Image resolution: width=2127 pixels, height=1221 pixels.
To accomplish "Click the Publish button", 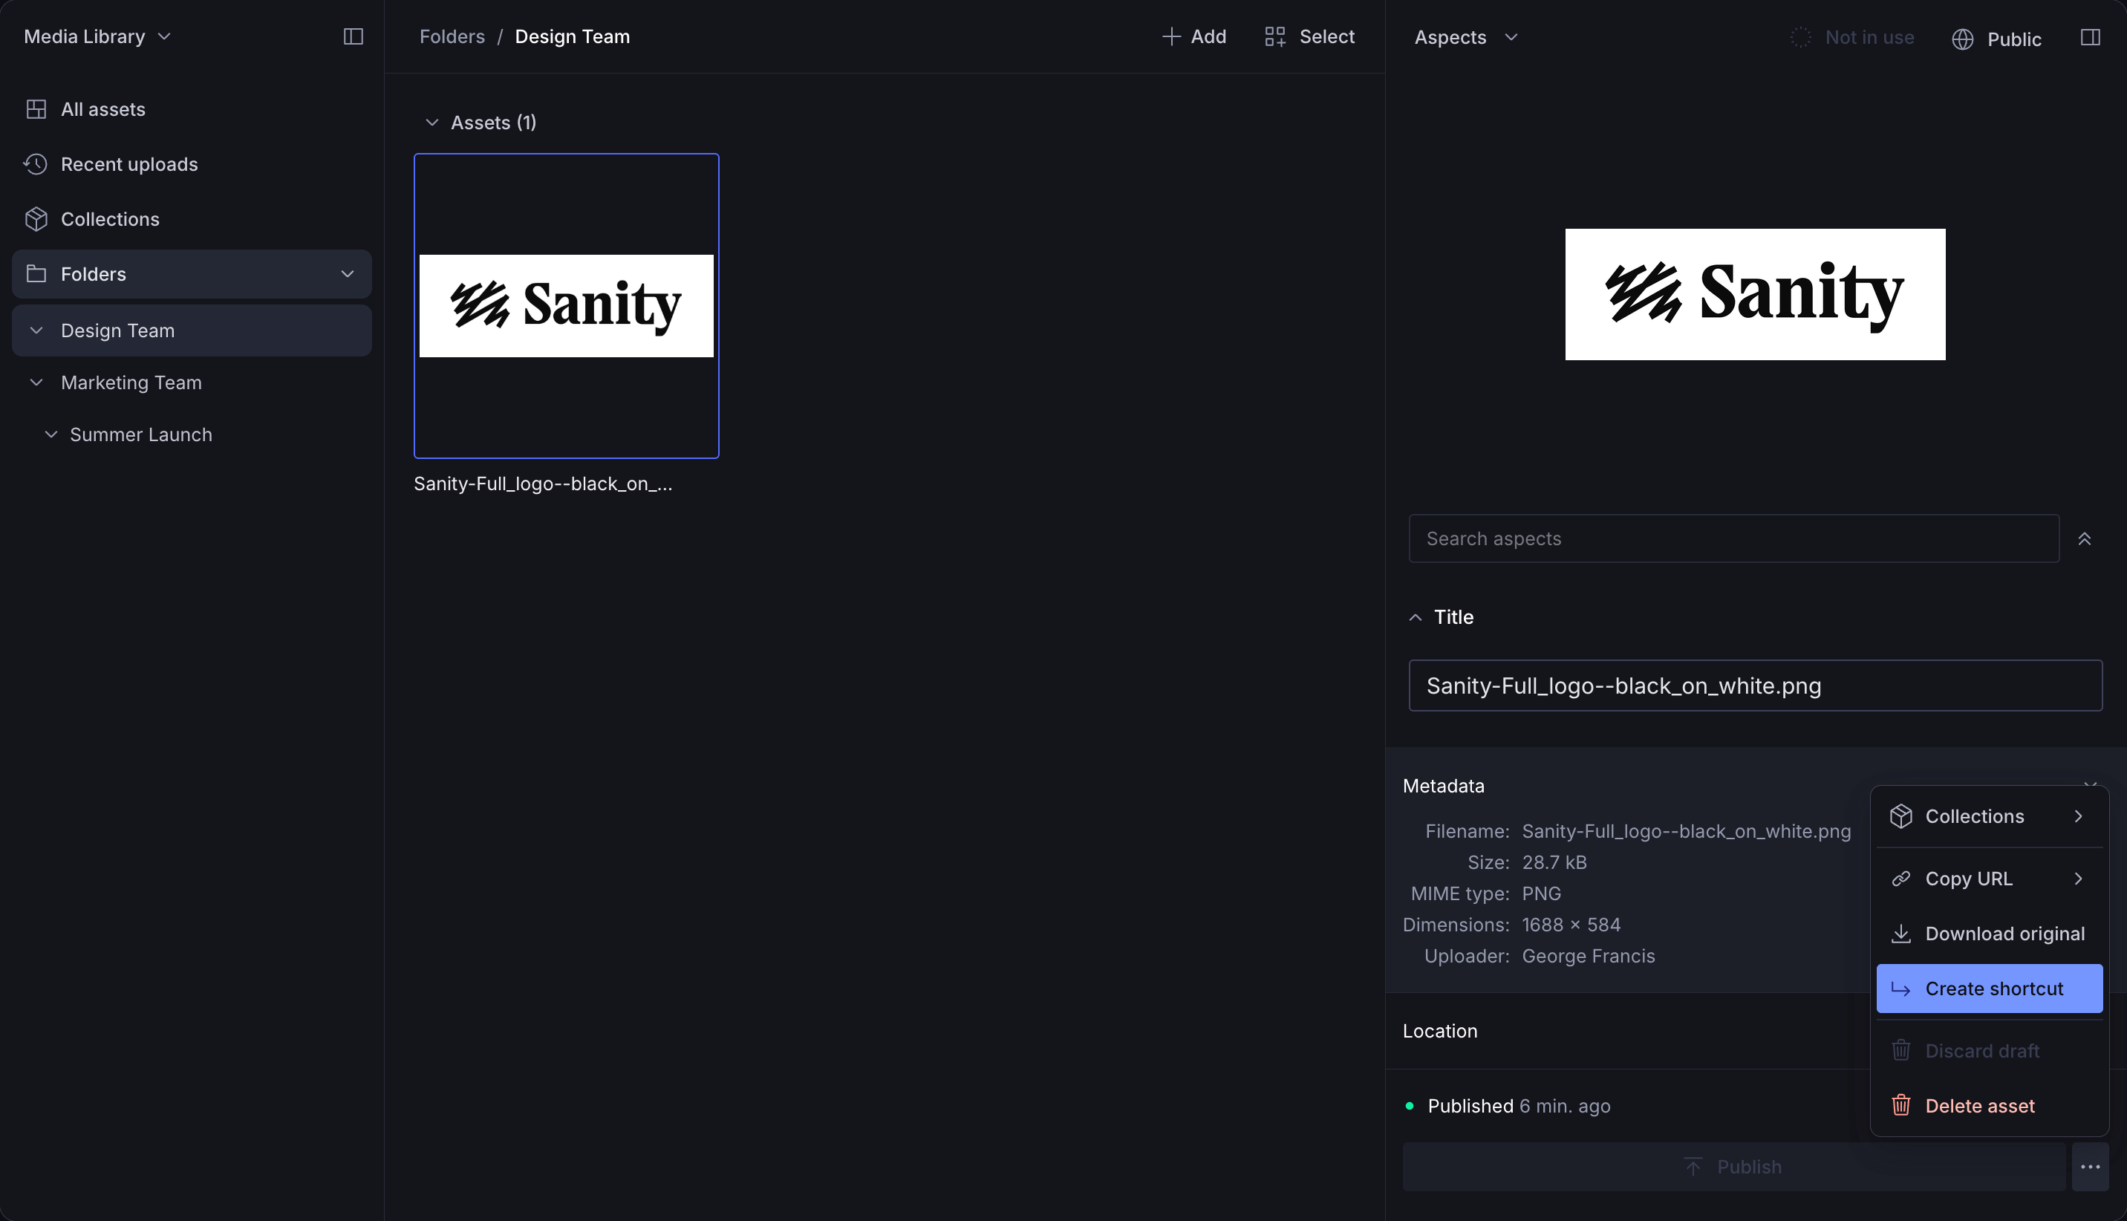I will point(1734,1168).
